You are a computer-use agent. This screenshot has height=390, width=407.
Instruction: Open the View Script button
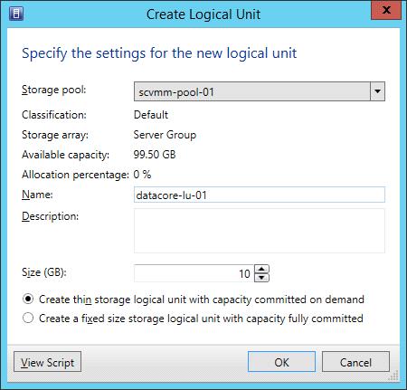pos(47,362)
